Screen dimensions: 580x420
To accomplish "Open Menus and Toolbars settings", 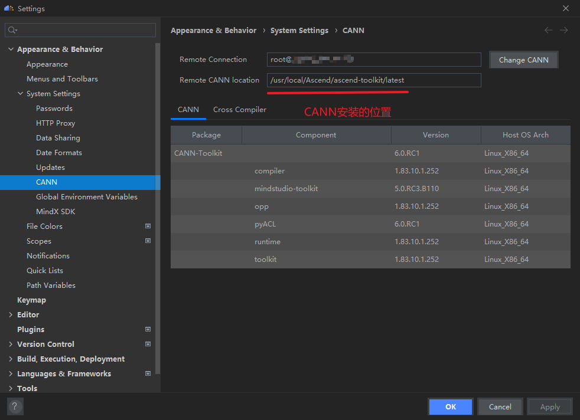I will coord(62,79).
